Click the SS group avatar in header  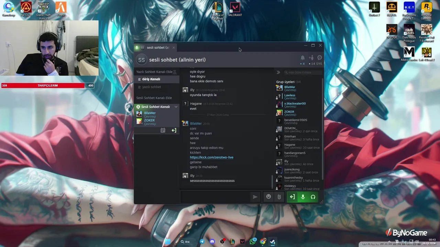click(141, 60)
